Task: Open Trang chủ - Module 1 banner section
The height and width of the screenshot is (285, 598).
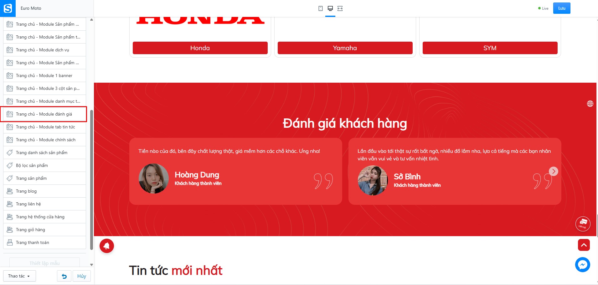Action: (x=44, y=75)
